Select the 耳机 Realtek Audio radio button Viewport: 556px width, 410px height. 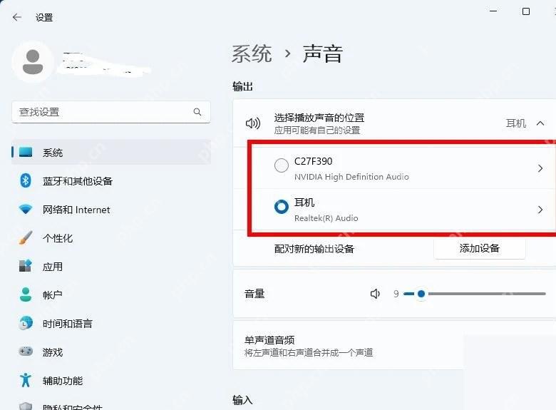(282, 207)
